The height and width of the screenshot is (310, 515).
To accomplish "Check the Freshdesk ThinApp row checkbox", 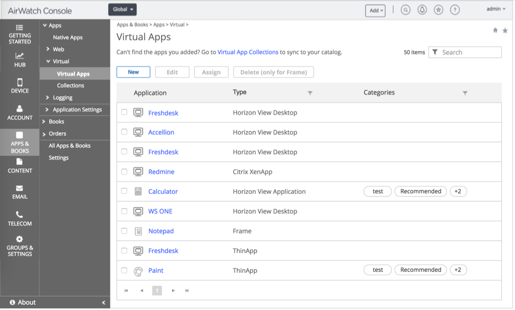I will pos(124,250).
